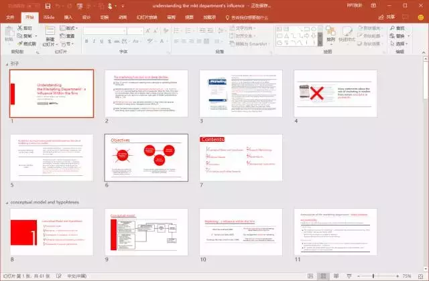Click the spell-check icon in status bar
The height and width of the screenshot is (281, 429).
pyautogui.click(x=58, y=276)
